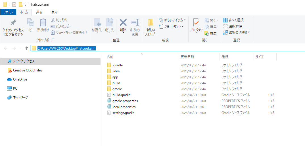Screen dimensions: 305x146
Task: Switch to the Share ribbon tab
Action: click(x=39, y=12)
